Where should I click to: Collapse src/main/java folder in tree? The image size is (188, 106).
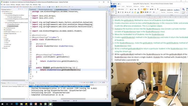click(3, 13)
